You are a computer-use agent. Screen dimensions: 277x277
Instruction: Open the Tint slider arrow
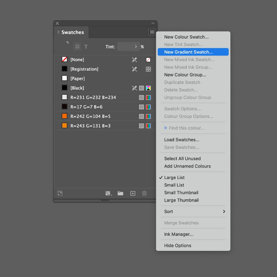(x=136, y=47)
